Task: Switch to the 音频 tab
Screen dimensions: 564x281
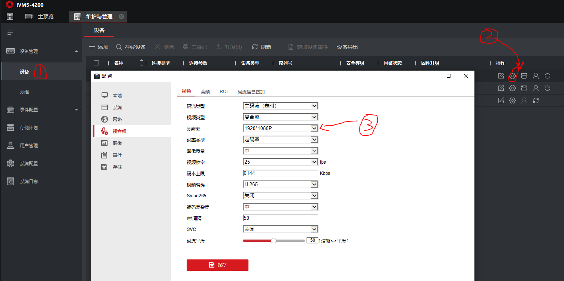Action: tap(205, 92)
